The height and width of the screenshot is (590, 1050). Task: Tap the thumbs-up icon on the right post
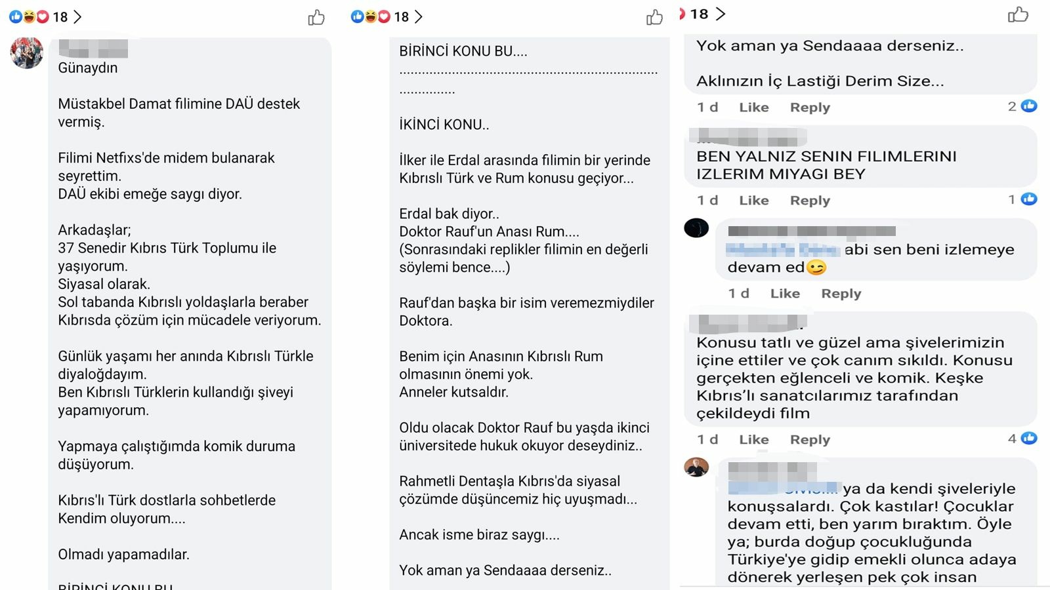tap(1018, 14)
